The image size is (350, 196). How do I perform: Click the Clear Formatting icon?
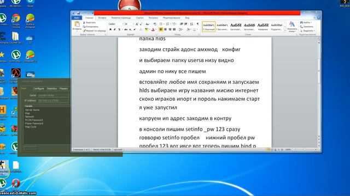[x=155, y=24]
